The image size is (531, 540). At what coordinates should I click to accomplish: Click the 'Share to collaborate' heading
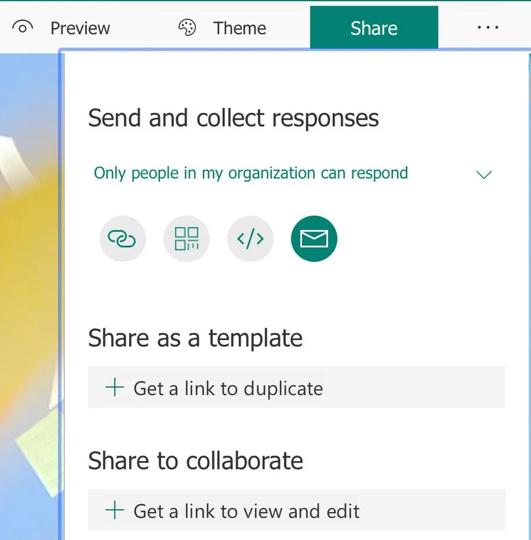195,461
